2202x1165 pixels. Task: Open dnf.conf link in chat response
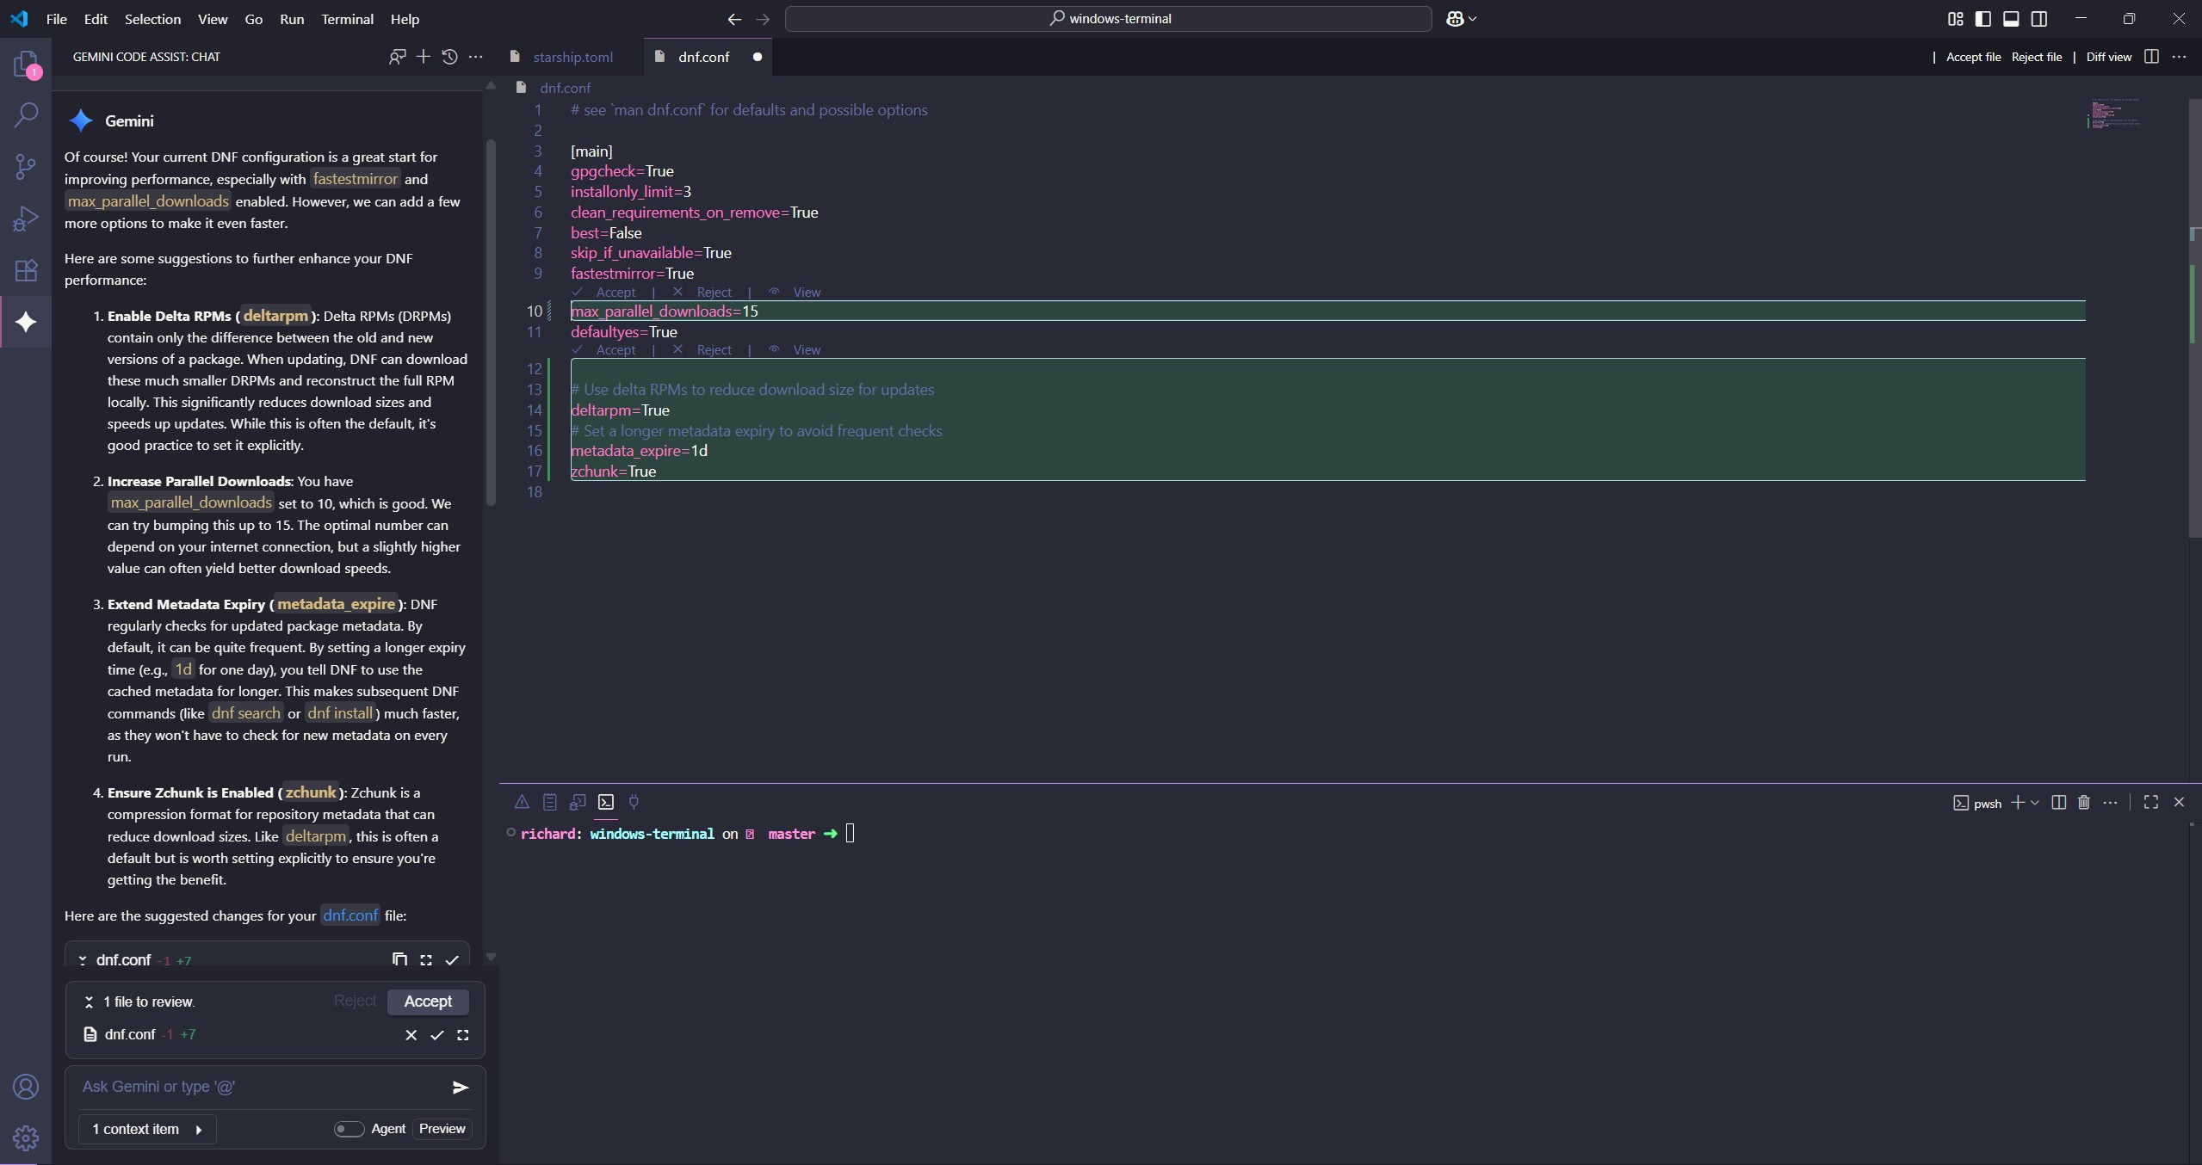click(x=349, y=915)
